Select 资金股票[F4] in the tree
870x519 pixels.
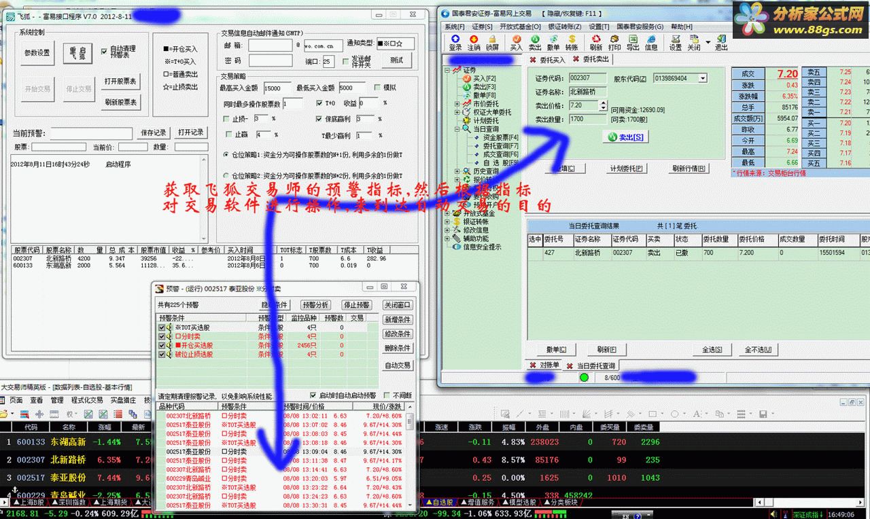click(x=501, y=137)
